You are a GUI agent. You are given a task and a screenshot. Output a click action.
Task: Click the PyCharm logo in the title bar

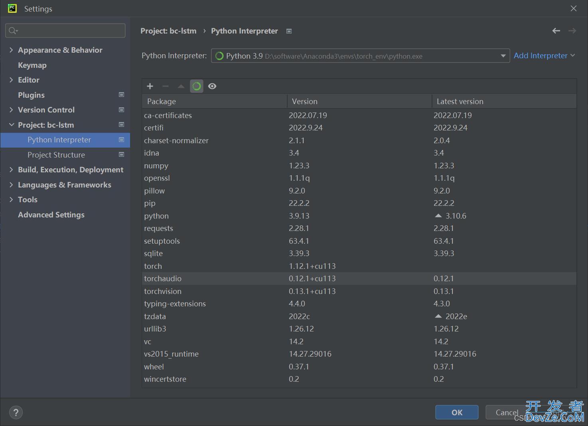[x=12, y=8]
